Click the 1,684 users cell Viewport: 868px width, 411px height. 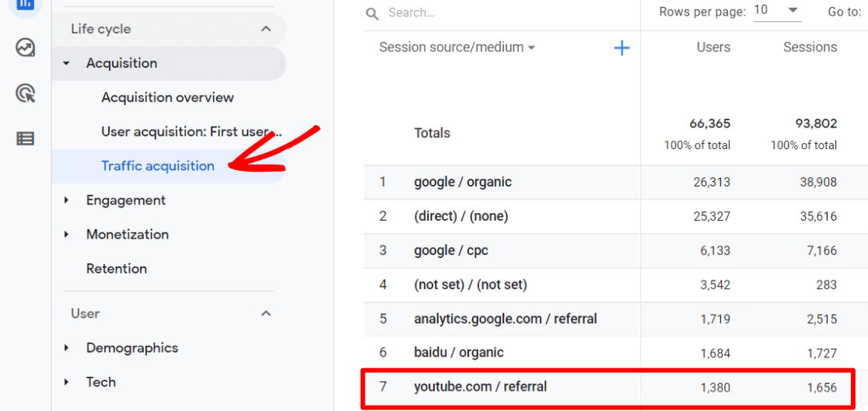[714, 353]
